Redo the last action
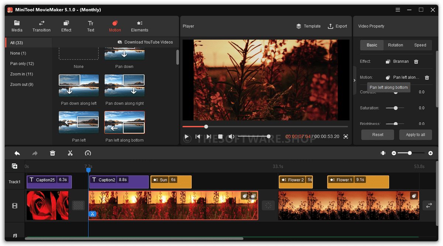443x246 pixels. [35, 153]
